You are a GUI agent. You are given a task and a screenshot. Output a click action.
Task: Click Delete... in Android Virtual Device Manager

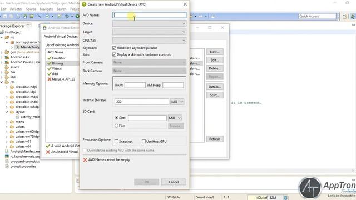coord(215,68)
